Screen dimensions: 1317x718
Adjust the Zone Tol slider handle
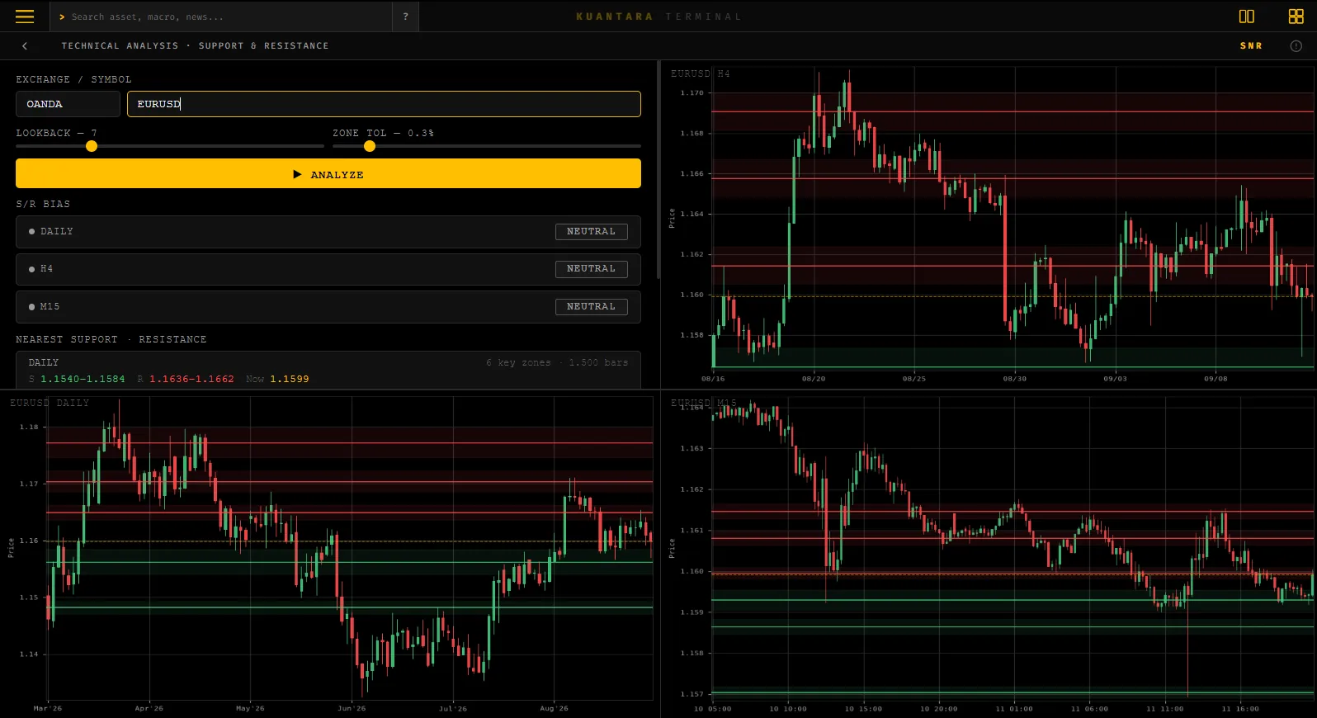click(370, 146)
